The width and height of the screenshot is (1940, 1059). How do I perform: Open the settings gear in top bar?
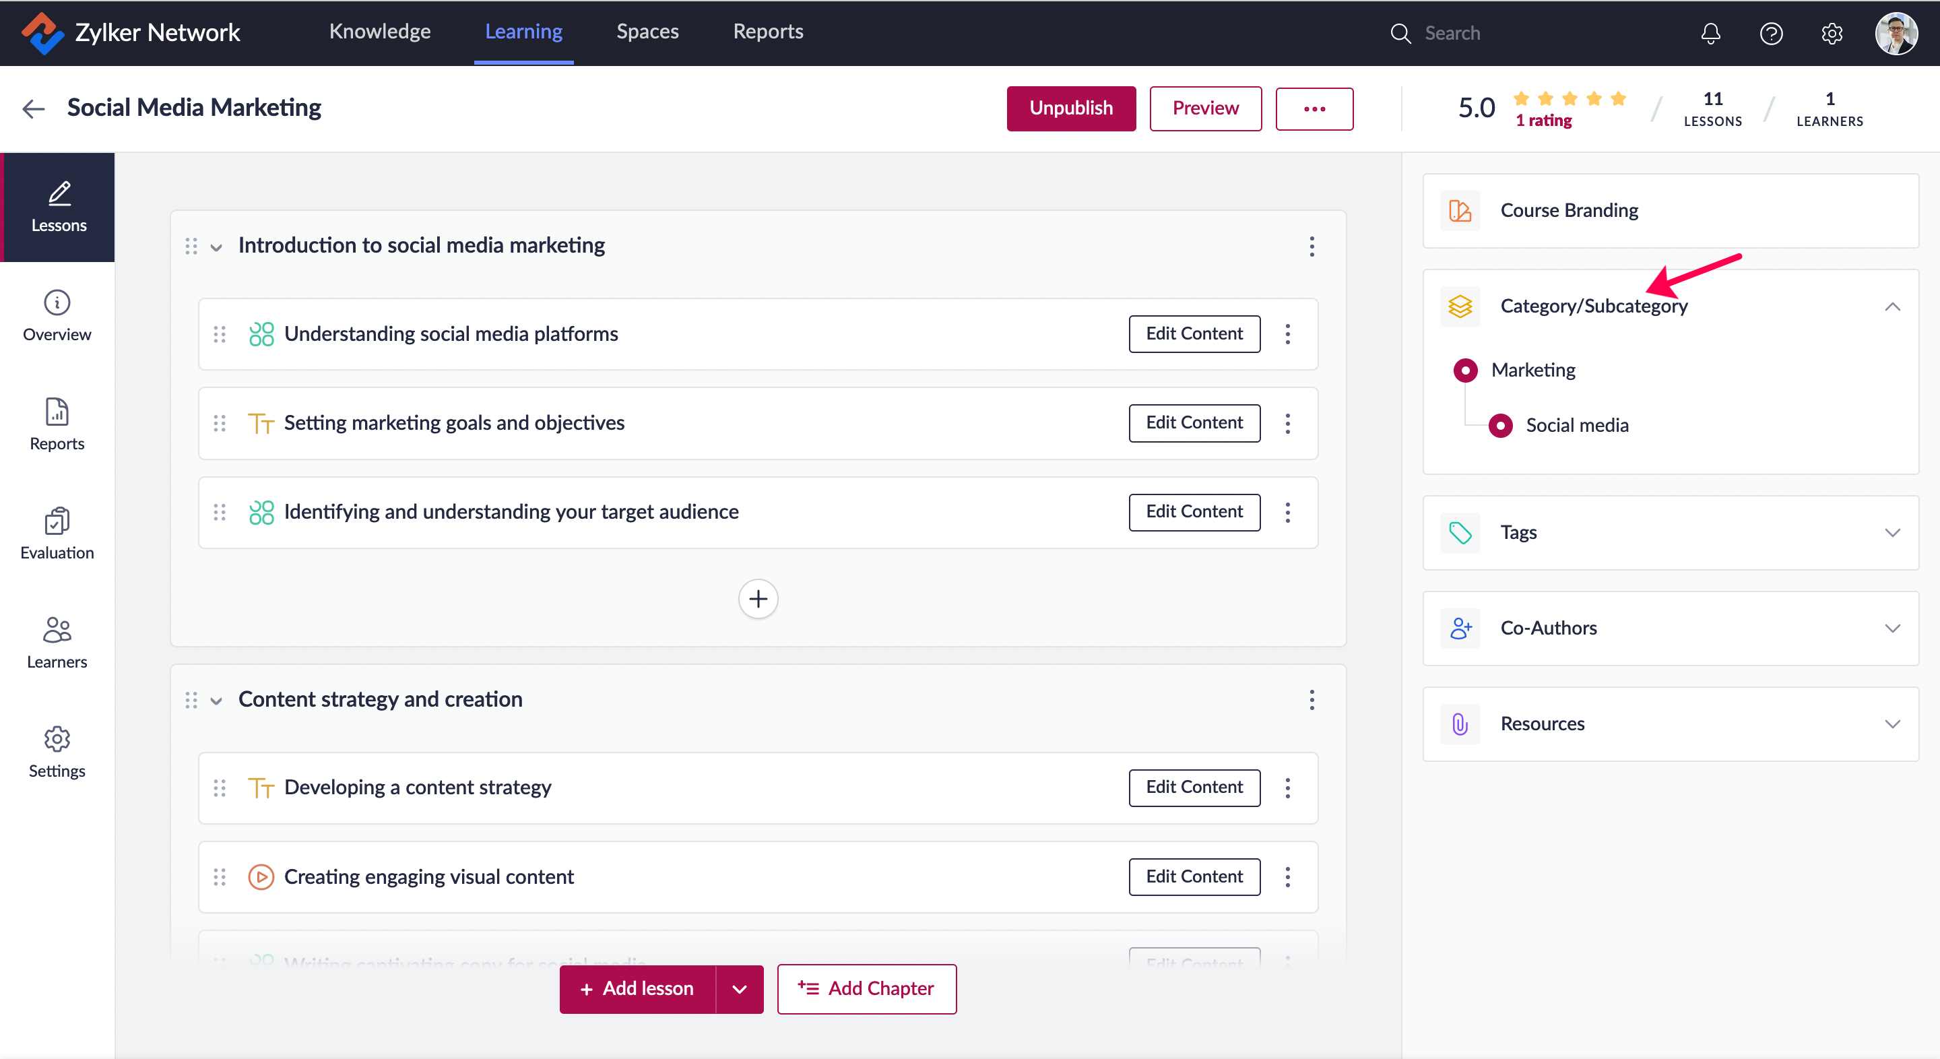[1832, 33]
